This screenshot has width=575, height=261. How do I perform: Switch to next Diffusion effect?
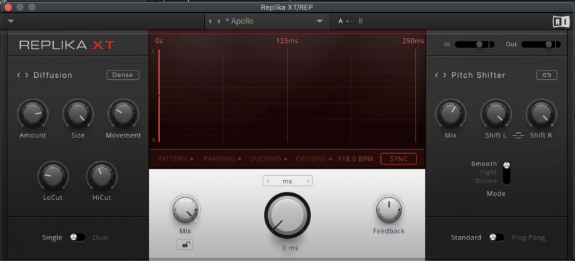[27, 75]
